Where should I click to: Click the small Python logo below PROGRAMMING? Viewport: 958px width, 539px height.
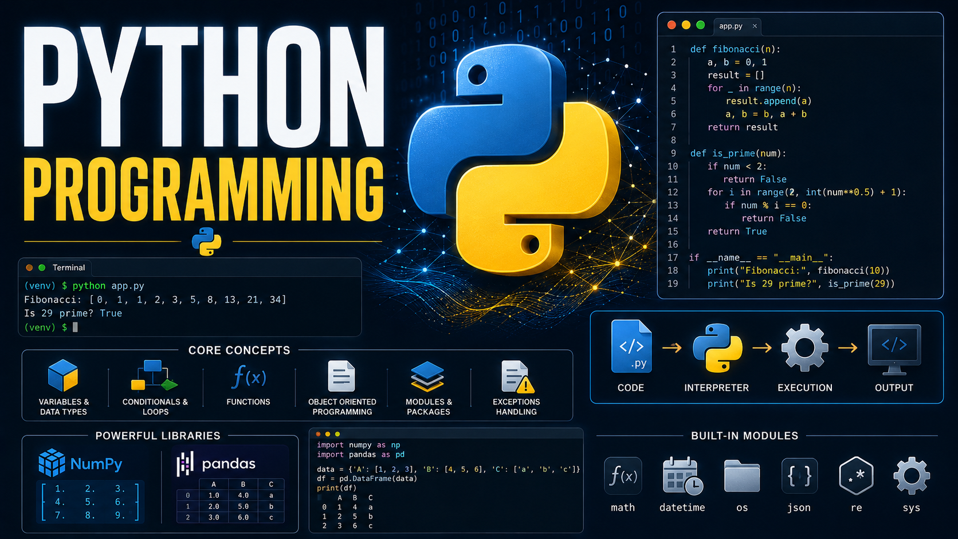207,241
